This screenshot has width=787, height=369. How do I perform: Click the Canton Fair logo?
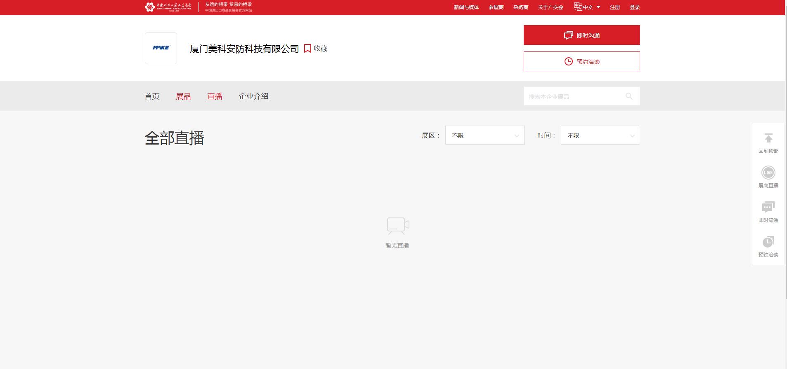[168, 7]
